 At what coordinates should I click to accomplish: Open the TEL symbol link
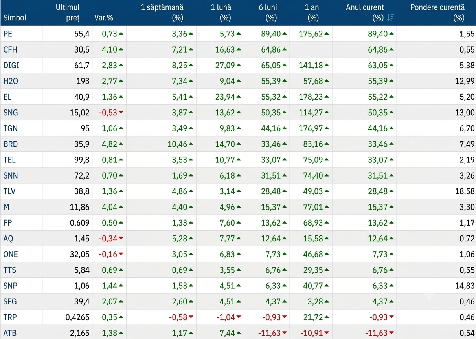(10, 160)
